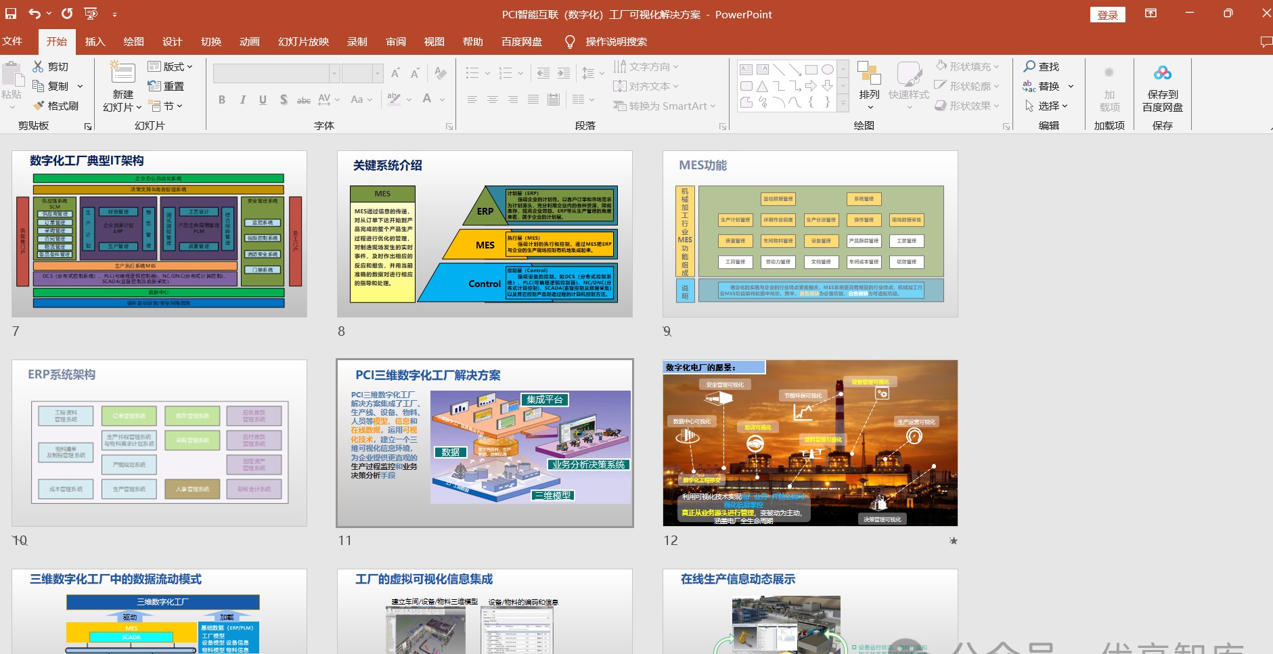Image resolution: width=1273 pixels, height=654 pixels.
Task: Open the 节 section dropdown
Action: pyautogui.click(x=165, y=106)
